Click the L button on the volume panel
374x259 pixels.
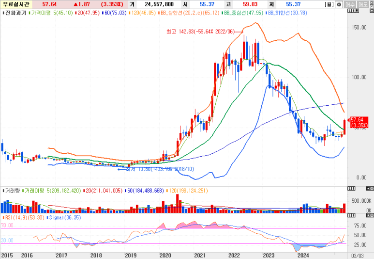(349, 189)
